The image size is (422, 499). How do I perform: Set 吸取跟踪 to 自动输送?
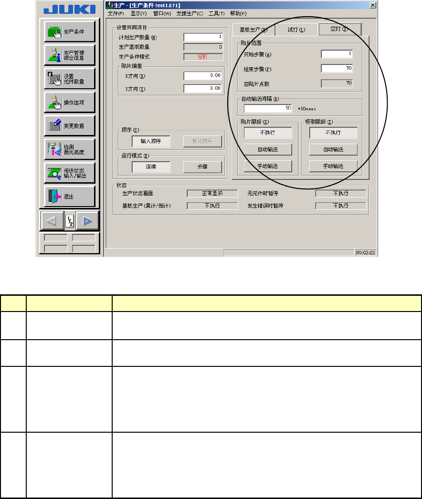point(333,149)
